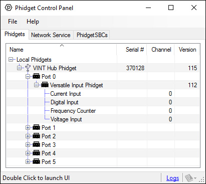Collapse the Port 0 node
The width and height of the screenshot is (206, 184).
(28, 76)
